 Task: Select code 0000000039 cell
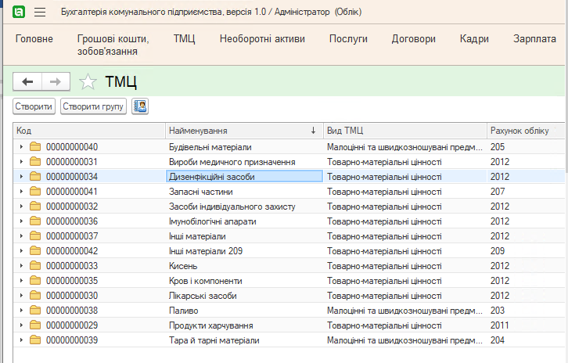point(72,340)
